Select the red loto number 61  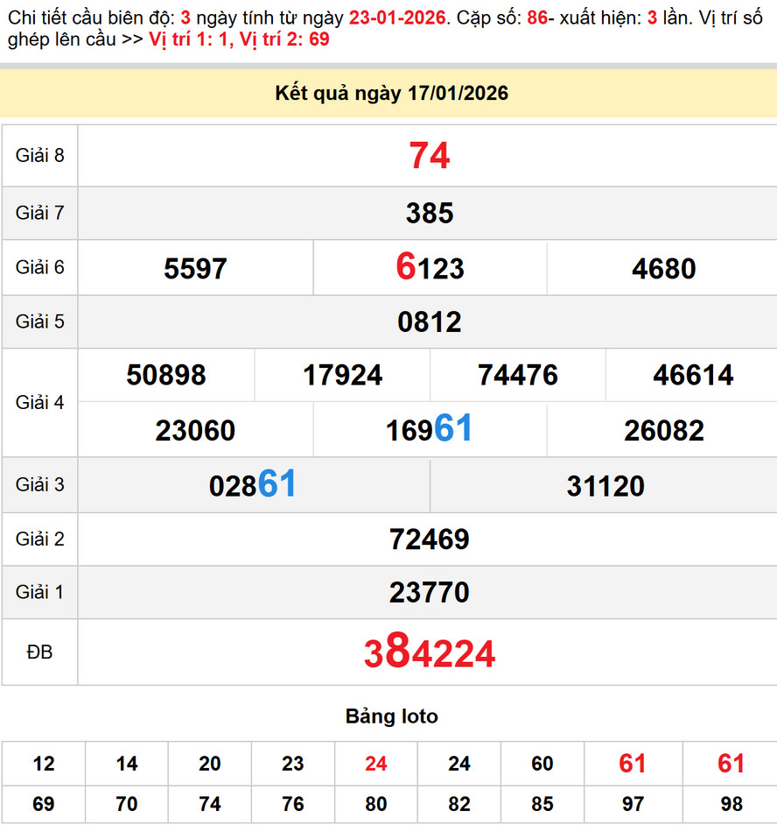coord(630,763)
